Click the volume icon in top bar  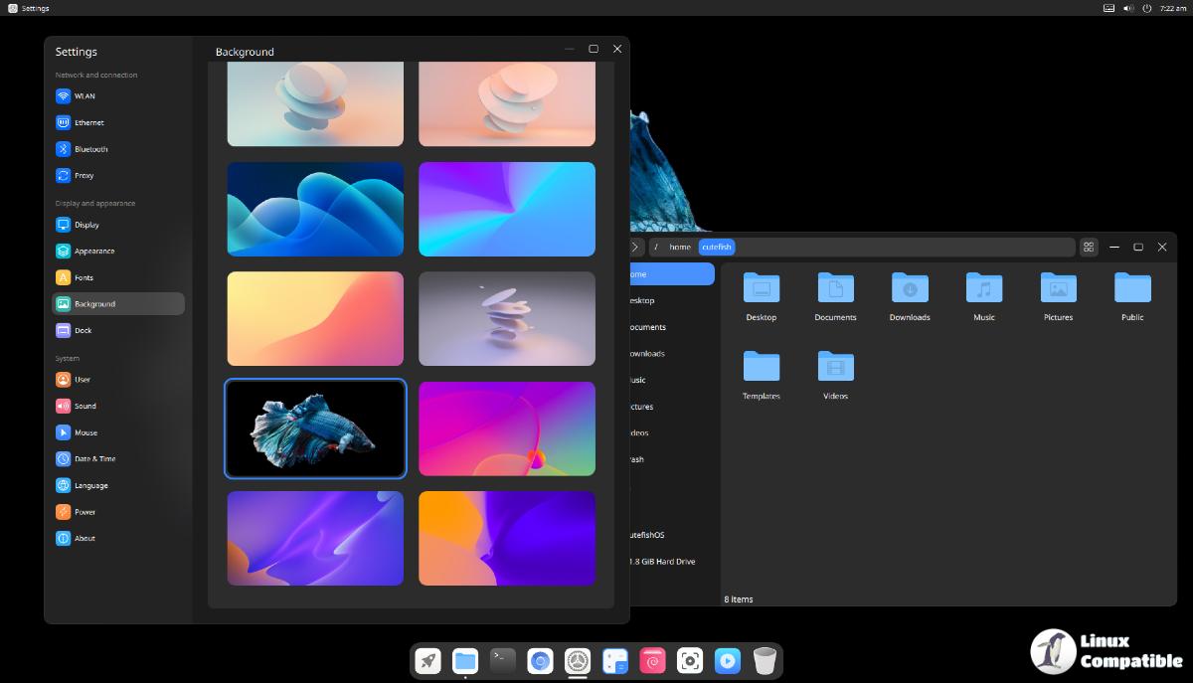1128,8
